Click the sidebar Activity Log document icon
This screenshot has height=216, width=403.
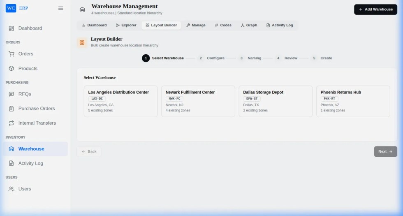click(12, 163)
